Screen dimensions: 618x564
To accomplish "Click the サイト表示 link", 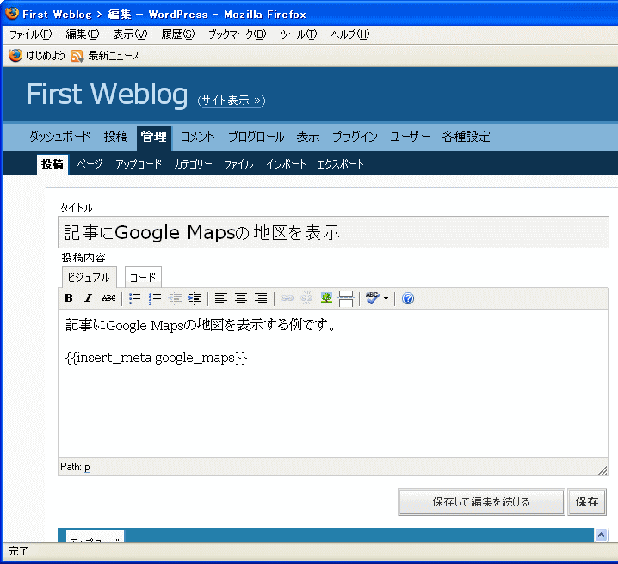I will (232, 101).
